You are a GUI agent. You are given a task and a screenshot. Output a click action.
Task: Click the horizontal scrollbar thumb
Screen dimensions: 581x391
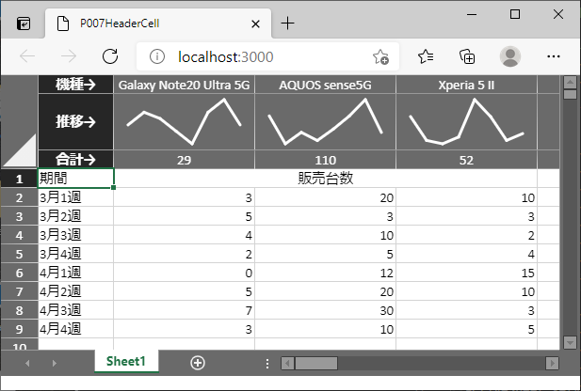tap(316, 363)
